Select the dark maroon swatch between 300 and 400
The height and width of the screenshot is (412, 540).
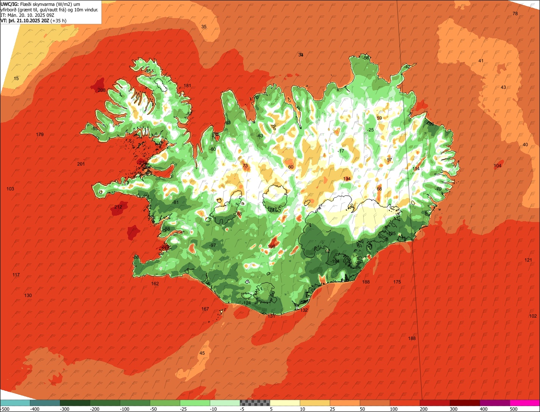tap(465, 403)
